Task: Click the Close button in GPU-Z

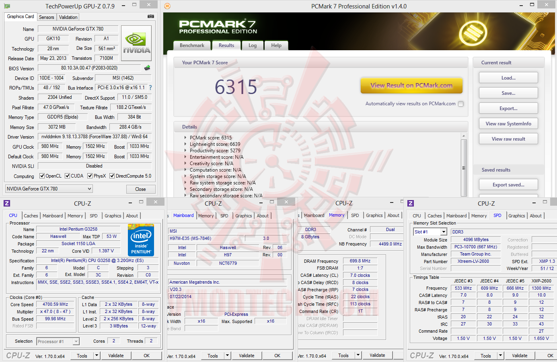Action: tap(141, 189)
